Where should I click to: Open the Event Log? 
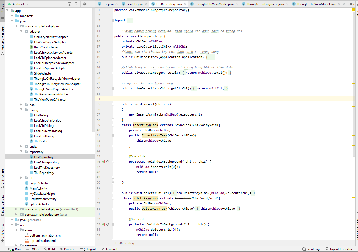coord(311,249)
